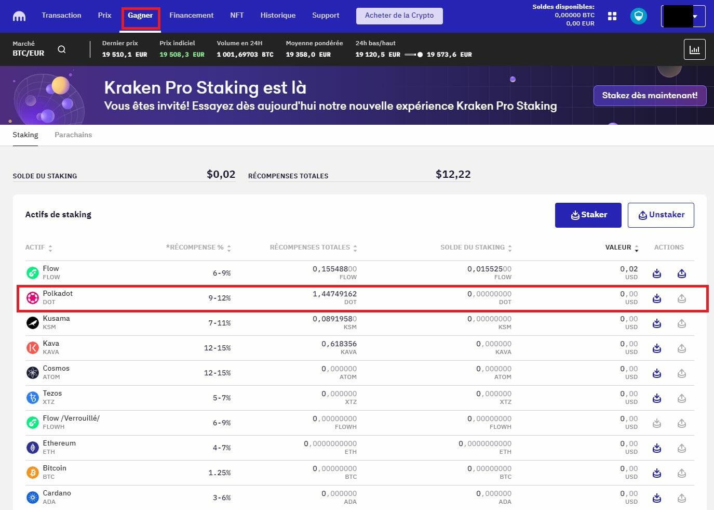Screen dimensions: 714x510
Task: Click the Polkadot rewards value 1,44749162
Action: click(334, 294)
